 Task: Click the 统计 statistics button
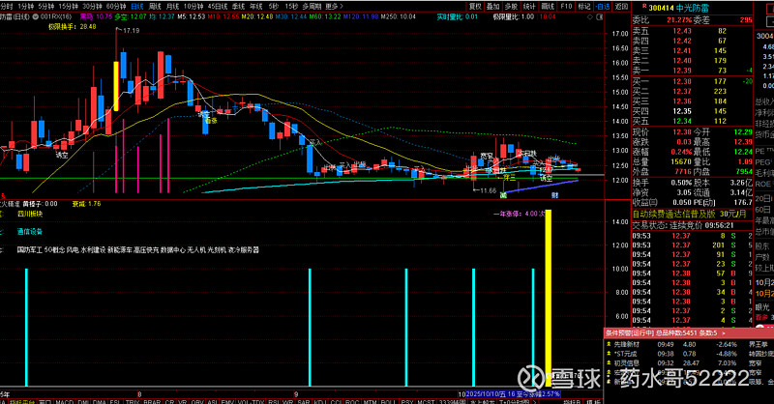click(x=529, y=7)
